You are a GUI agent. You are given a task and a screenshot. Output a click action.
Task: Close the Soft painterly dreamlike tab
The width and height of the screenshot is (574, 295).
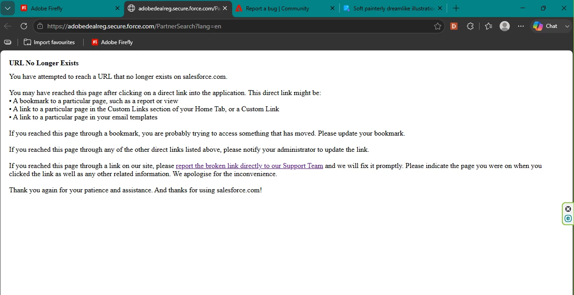440,8
